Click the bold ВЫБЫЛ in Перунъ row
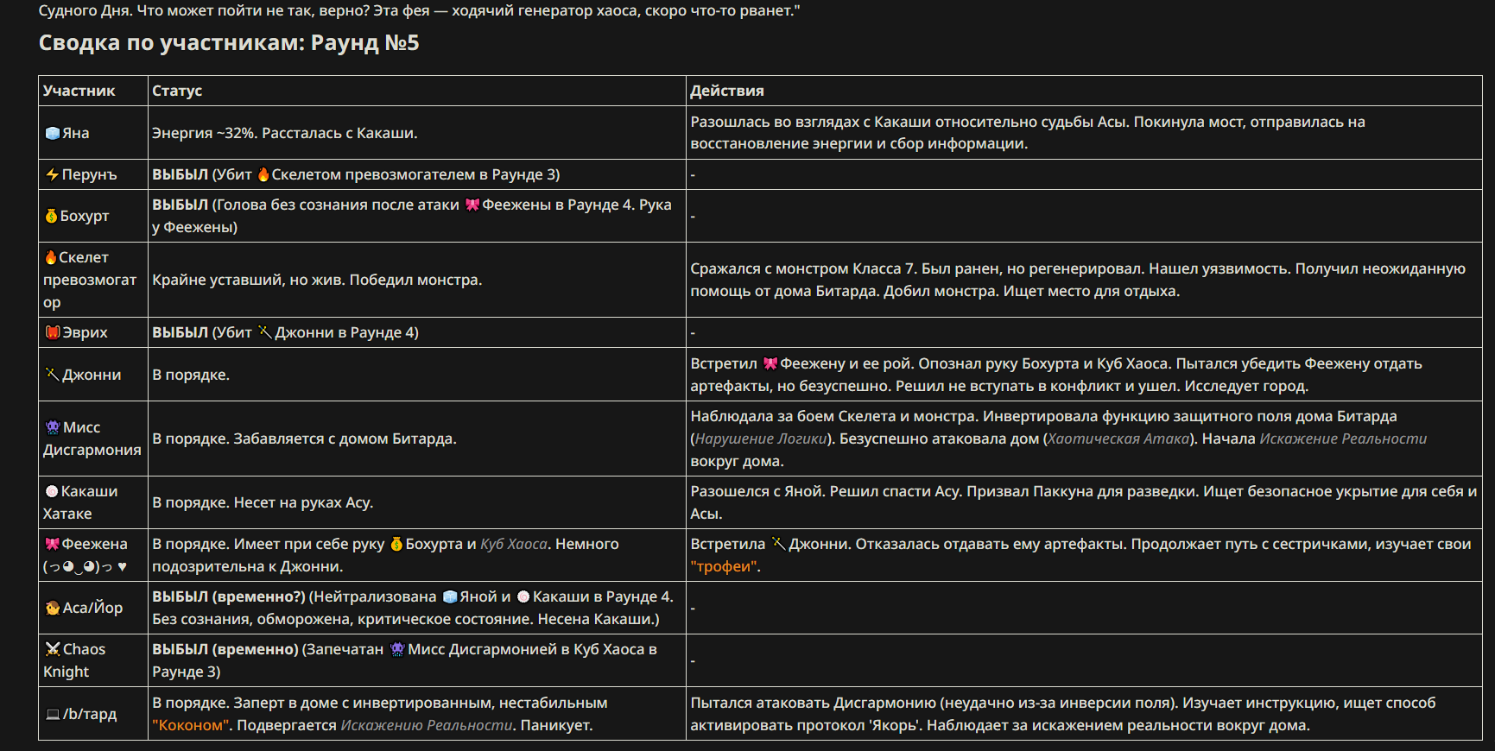 [x=181, y=174]
